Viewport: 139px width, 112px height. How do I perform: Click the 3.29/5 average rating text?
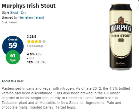31,37
